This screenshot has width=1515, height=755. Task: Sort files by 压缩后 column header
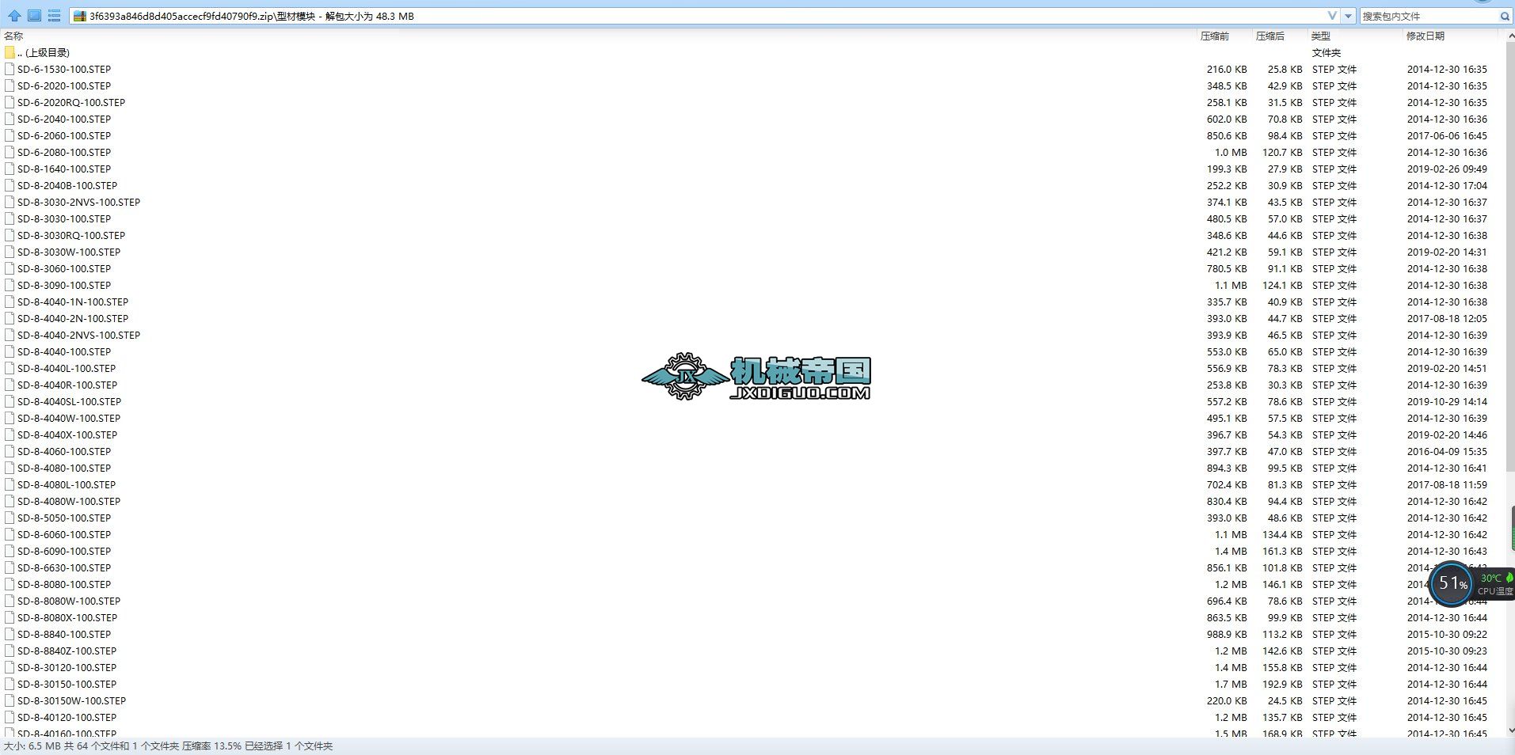coord(1270,36)
